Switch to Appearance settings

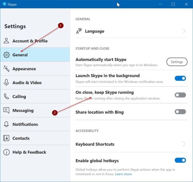[x=35, y=69]
